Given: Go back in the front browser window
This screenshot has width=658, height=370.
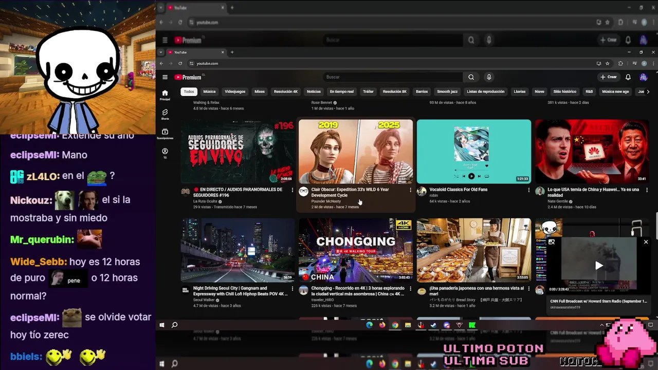Looking at the screenshot, I should pyautogui.click(x=161, y=63).
